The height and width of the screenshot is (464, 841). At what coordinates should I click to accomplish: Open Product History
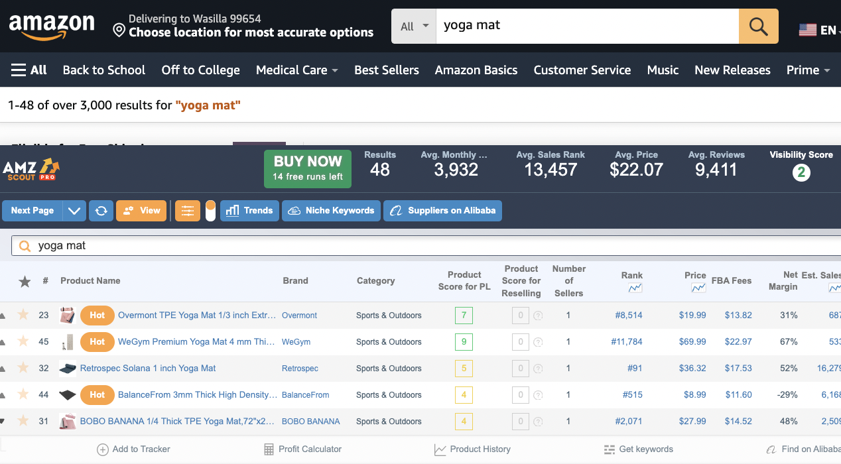[x=472, y=449]
